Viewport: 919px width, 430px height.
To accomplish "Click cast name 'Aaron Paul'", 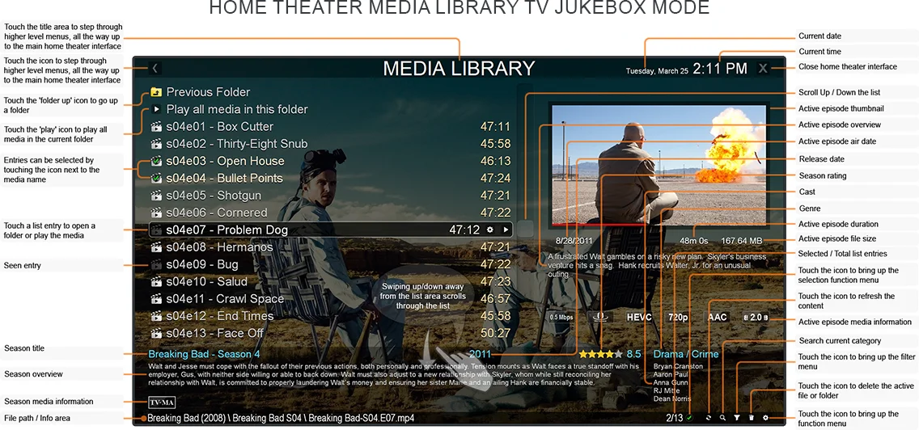I will pyautogui.click(x=671, y=374).
